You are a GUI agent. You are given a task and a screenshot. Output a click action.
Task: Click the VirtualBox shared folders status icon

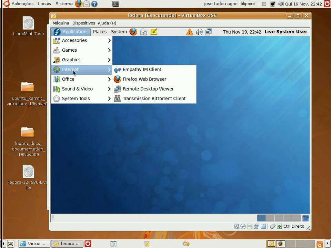tap(263, 227)
